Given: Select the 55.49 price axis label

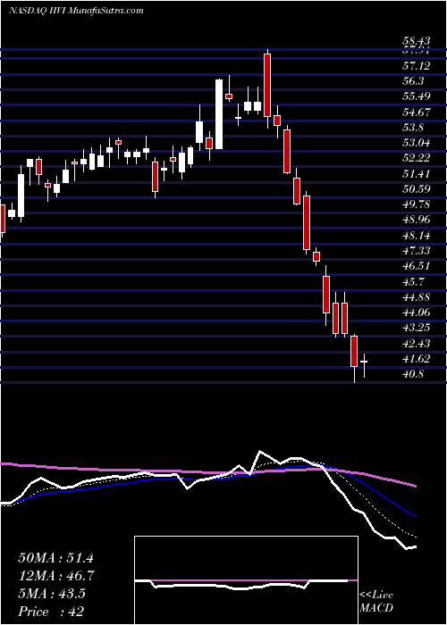Looking at the screenshot, I should click(x=416, y=96).
